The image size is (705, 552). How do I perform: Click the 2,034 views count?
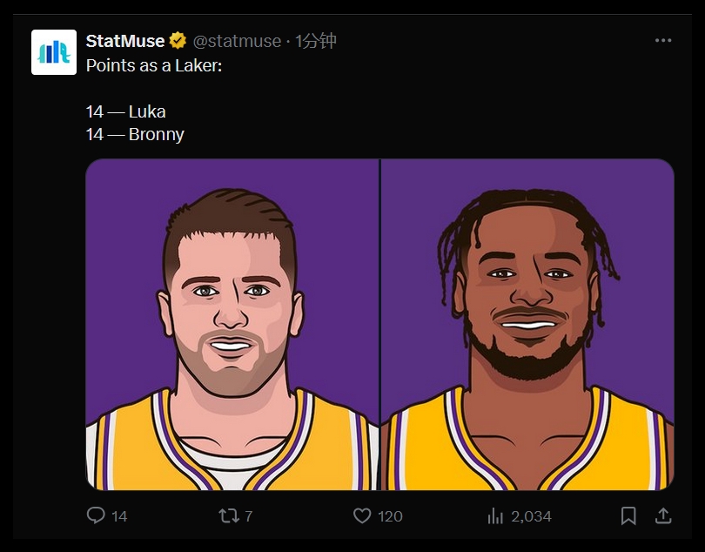(x=531, y=516)
